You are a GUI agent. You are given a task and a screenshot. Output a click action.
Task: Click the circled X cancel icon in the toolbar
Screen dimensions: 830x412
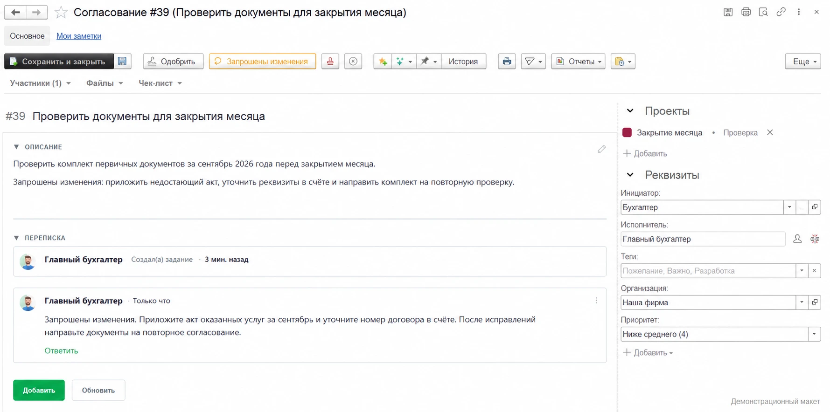point(353,62)
